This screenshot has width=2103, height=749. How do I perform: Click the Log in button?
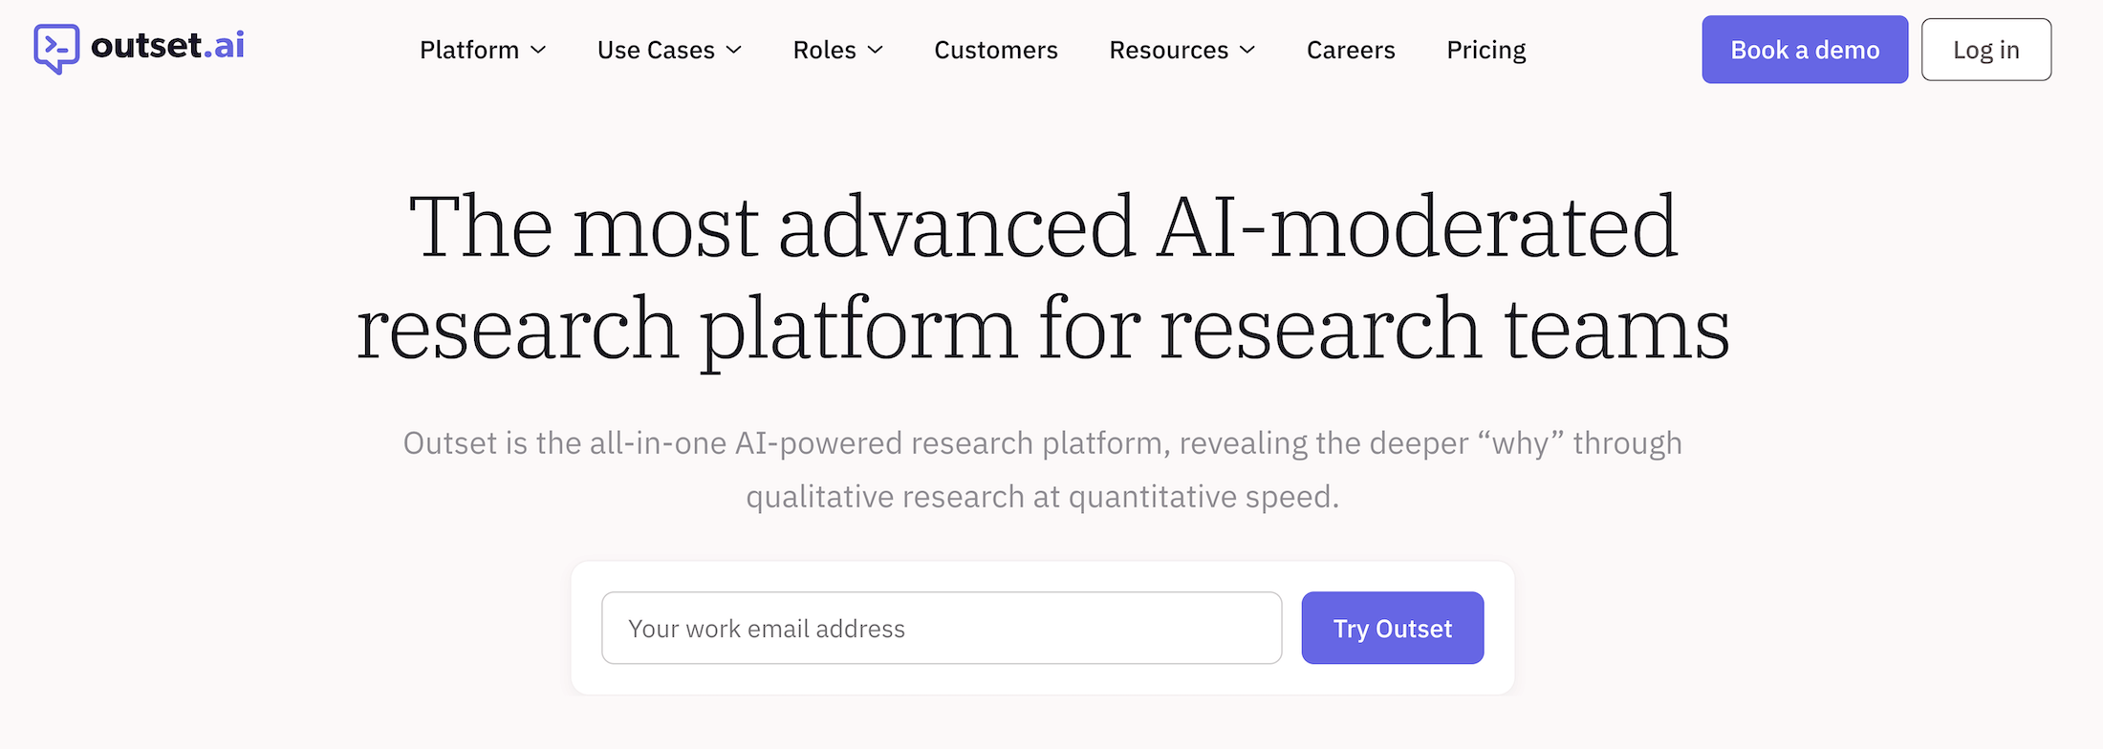point(1986,49)
